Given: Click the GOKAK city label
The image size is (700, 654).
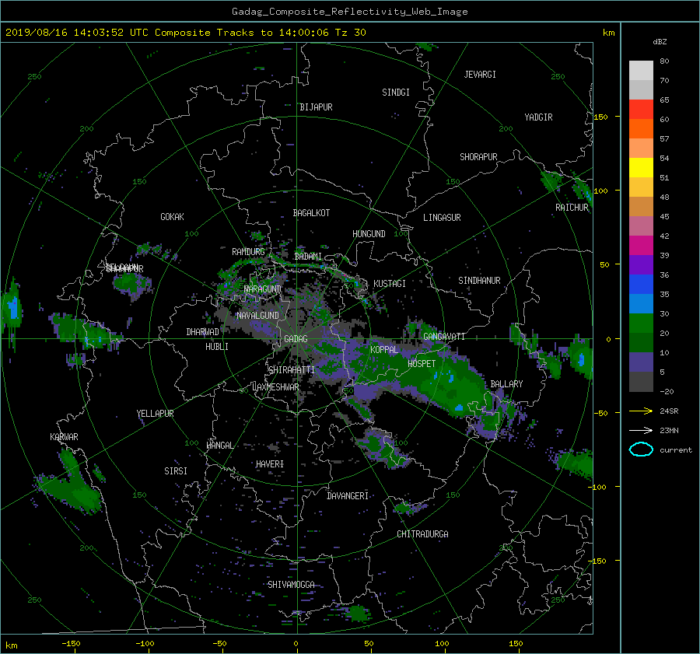Looking at the screenshot, I should pos(172,217).
